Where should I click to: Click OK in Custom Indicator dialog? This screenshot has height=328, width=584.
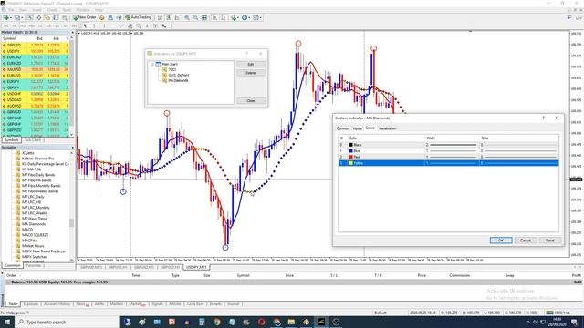pos(501,241)
